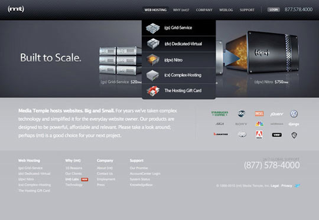319x220 pixels.
Task: Choose the (dv) Dedicated-Virtual cube icon
Action: 153,44
